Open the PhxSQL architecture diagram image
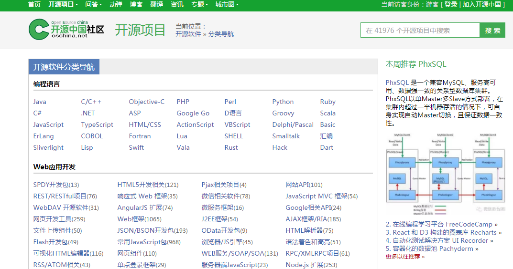The height and width of the screenshot is (269, 513). (445, 174)
